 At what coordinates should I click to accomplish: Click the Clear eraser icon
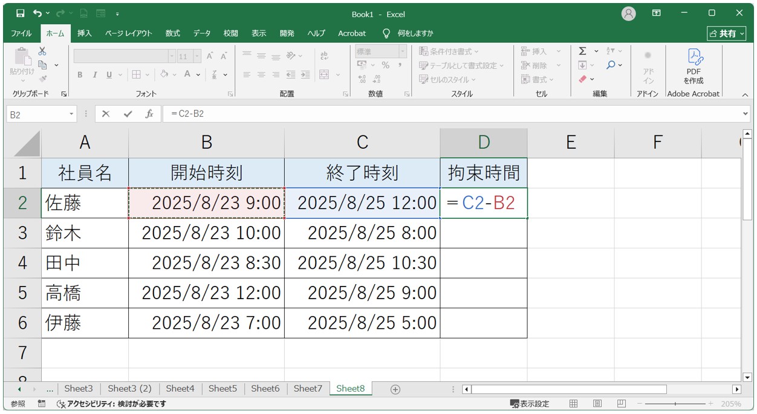coord(582,79)
